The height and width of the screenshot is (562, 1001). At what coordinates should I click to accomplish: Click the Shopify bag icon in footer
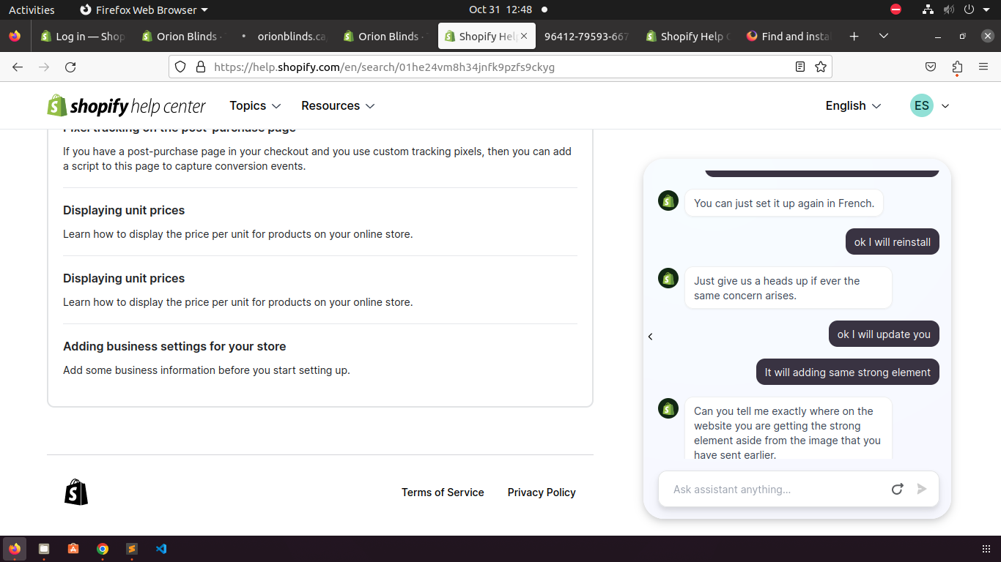coord(76,492)
